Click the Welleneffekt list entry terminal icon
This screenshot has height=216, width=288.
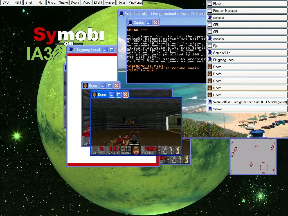210,102
